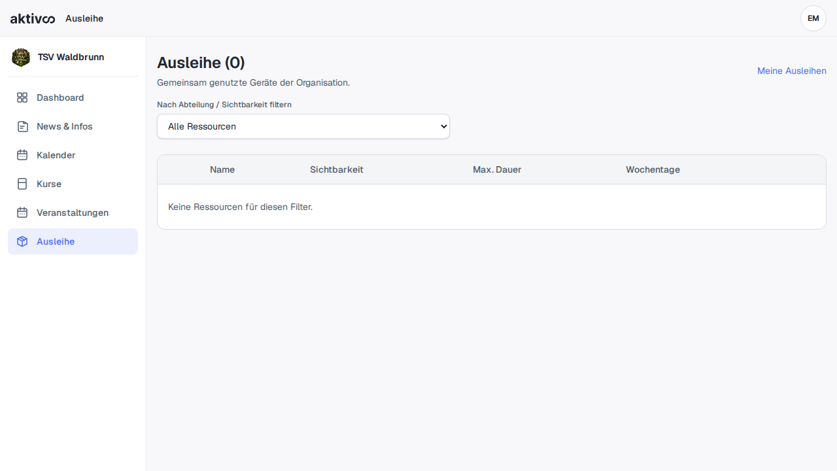
Task: Open the Alle Ressourcen filter dropdown
Action: click(303, 126)
